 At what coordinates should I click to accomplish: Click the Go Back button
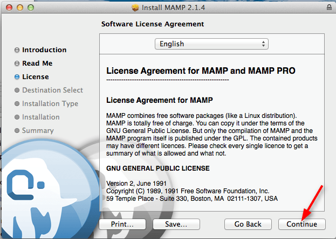248,224
